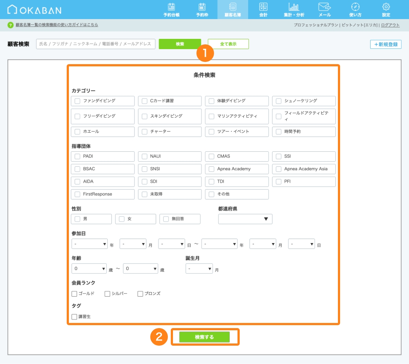Check the Apnea Academy Asia box
Image resolution: width=409 pixels, height=364 pixels.
click(x=279, y=169)
